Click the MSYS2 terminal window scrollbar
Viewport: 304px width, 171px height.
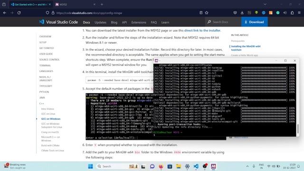[298, 129]
